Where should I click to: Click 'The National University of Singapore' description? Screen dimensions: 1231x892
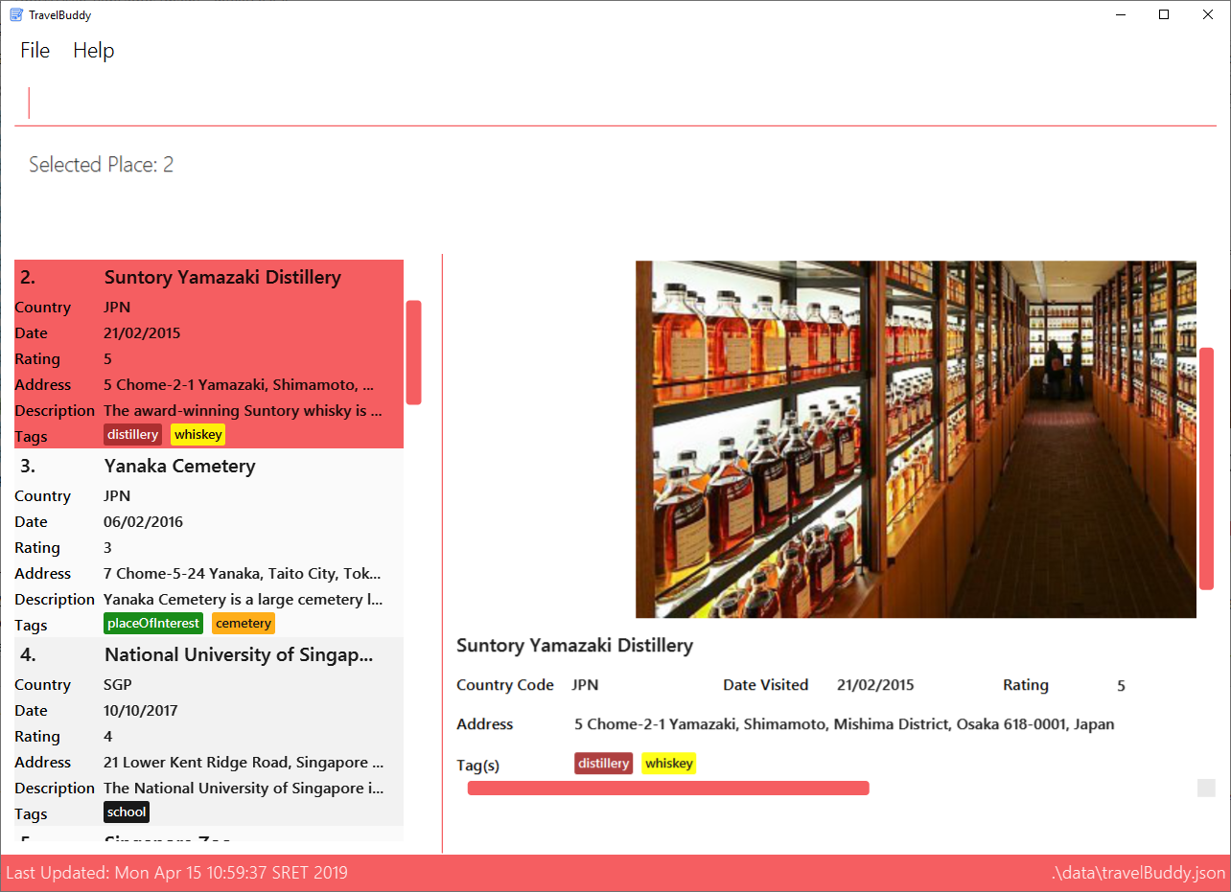(x=244, y=789)
